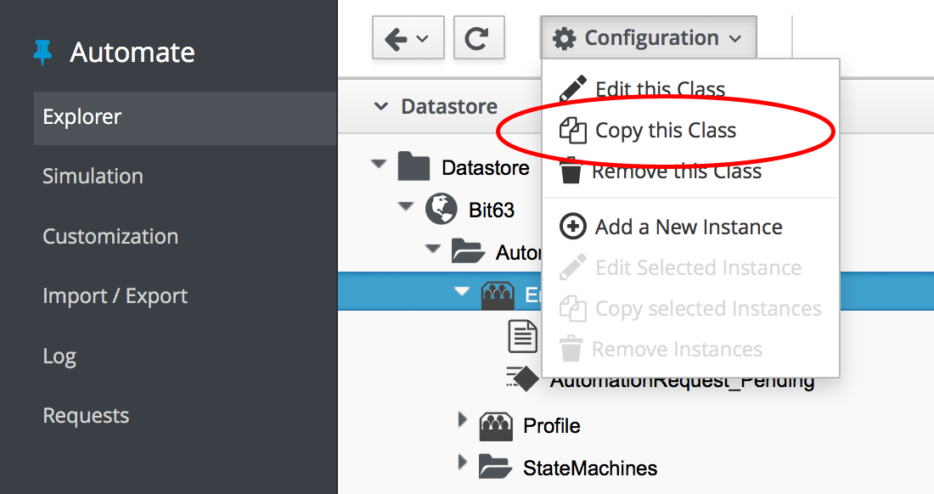Viewport: 934px width, 494px height.
Task: Choose Add a New Instance
Action: click(x=688, y=227)
